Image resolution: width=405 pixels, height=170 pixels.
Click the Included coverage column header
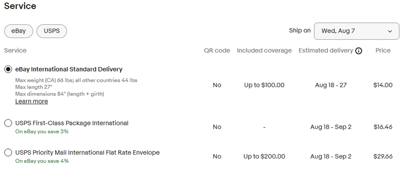coord(264,50)
